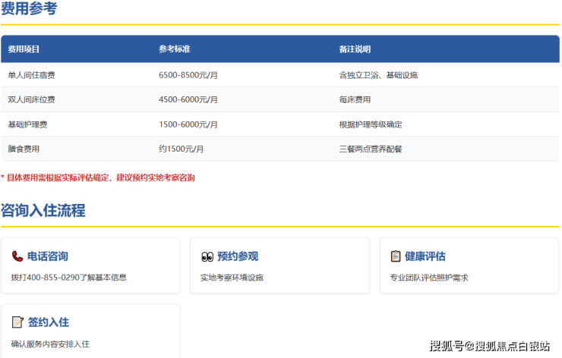Click the 参考标准 column header
The image size is (562, 358).
pyautogui.click(x=174, y=49)
